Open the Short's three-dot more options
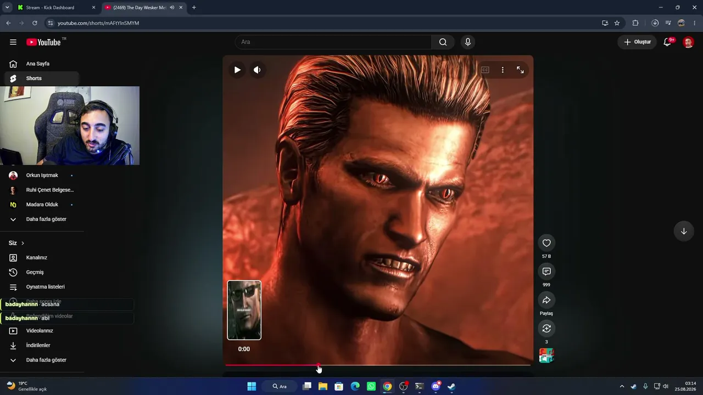Screen dimensions: 703x395 coord(503,70)
